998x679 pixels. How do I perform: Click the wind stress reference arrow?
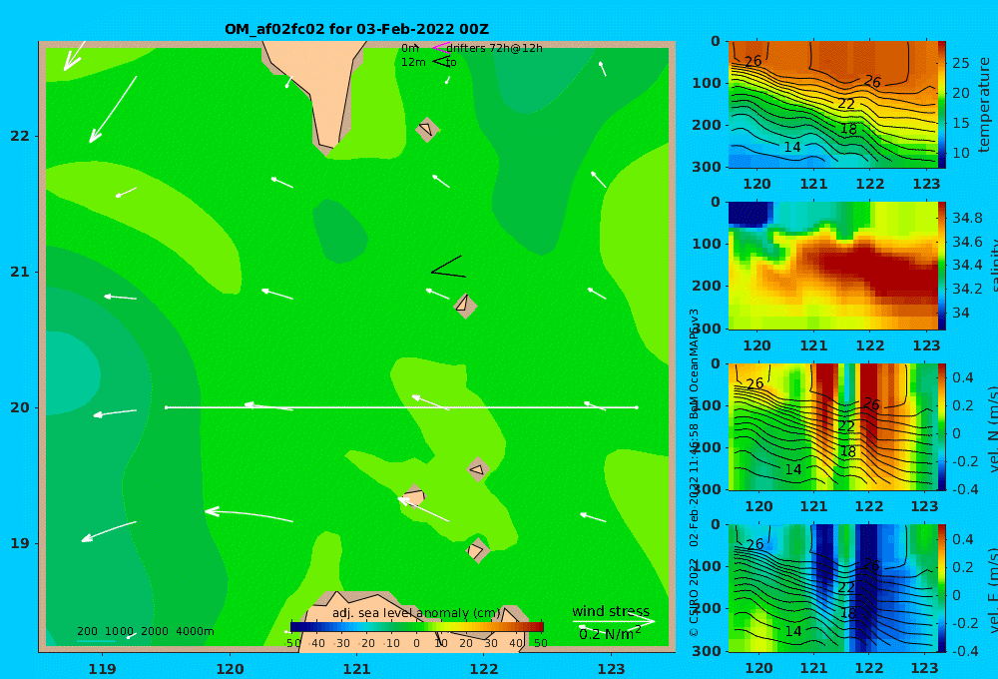click(x=613, y=621)
